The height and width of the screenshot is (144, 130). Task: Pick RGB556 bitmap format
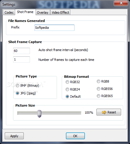point(105,89)
